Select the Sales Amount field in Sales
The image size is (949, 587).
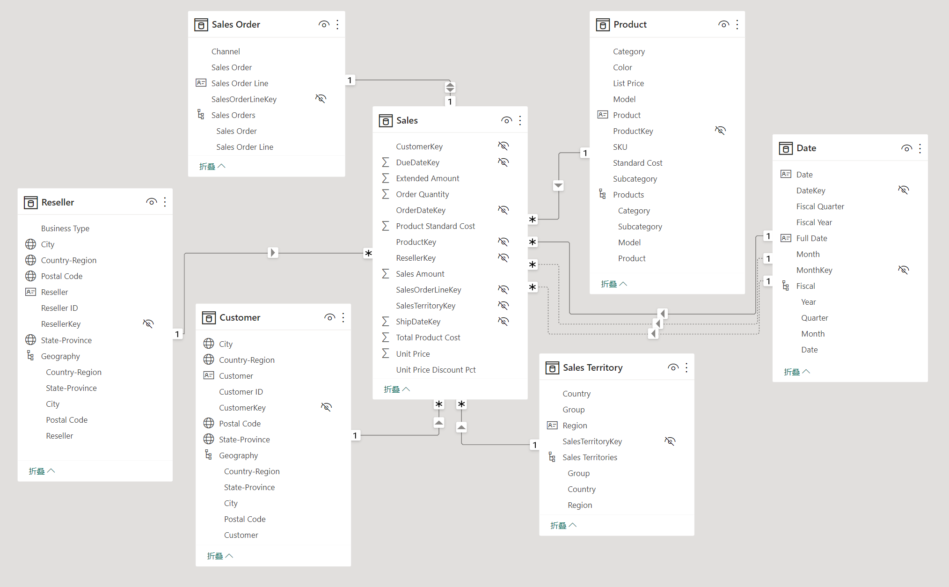pyautogui.click(x=420, y=273)
